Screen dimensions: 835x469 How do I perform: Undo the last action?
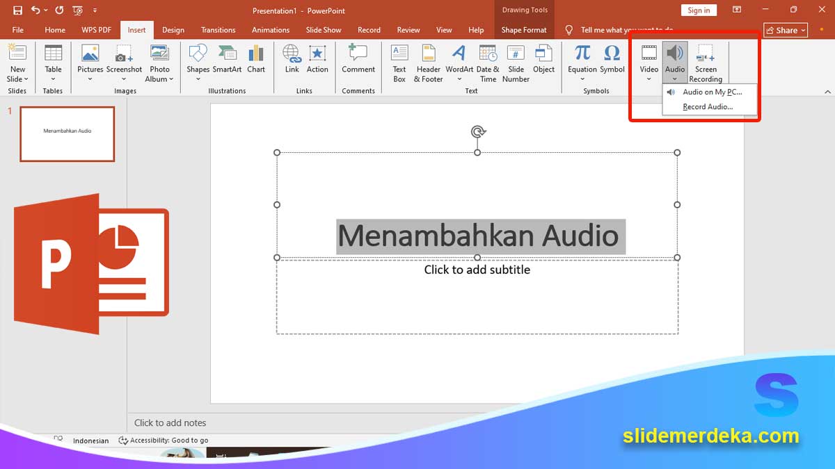[35, 10]
